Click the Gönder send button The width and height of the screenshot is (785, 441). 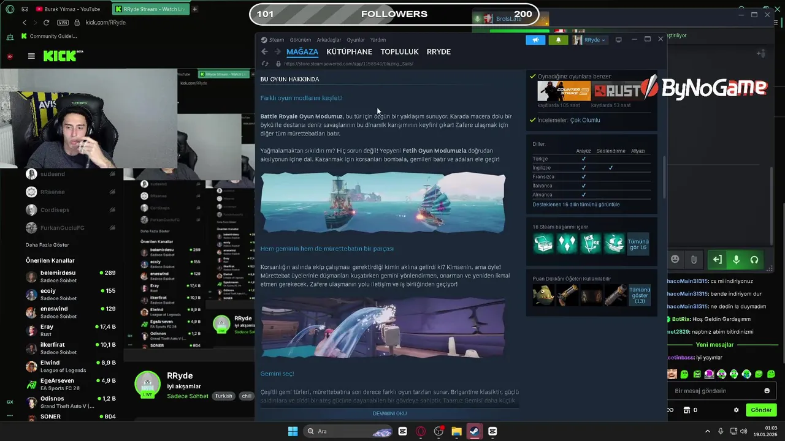click(761, 410)
